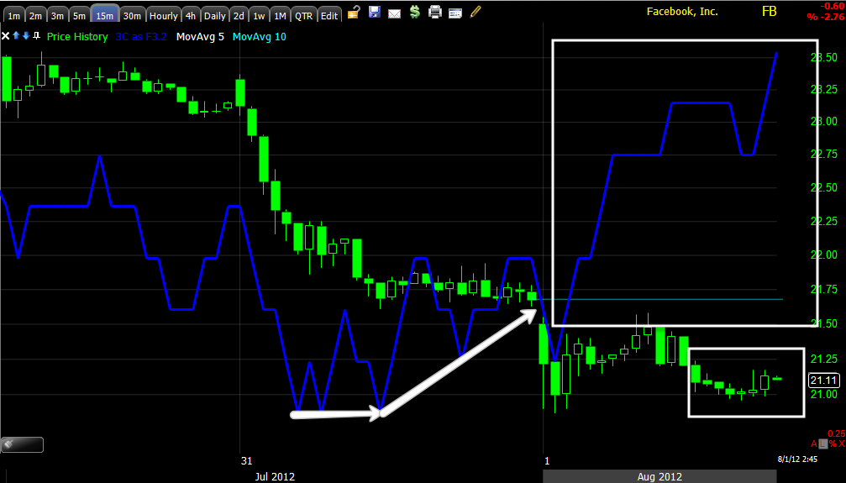Click the 31 date marker on time axis

pyautogui.click(x=246, y=461)
